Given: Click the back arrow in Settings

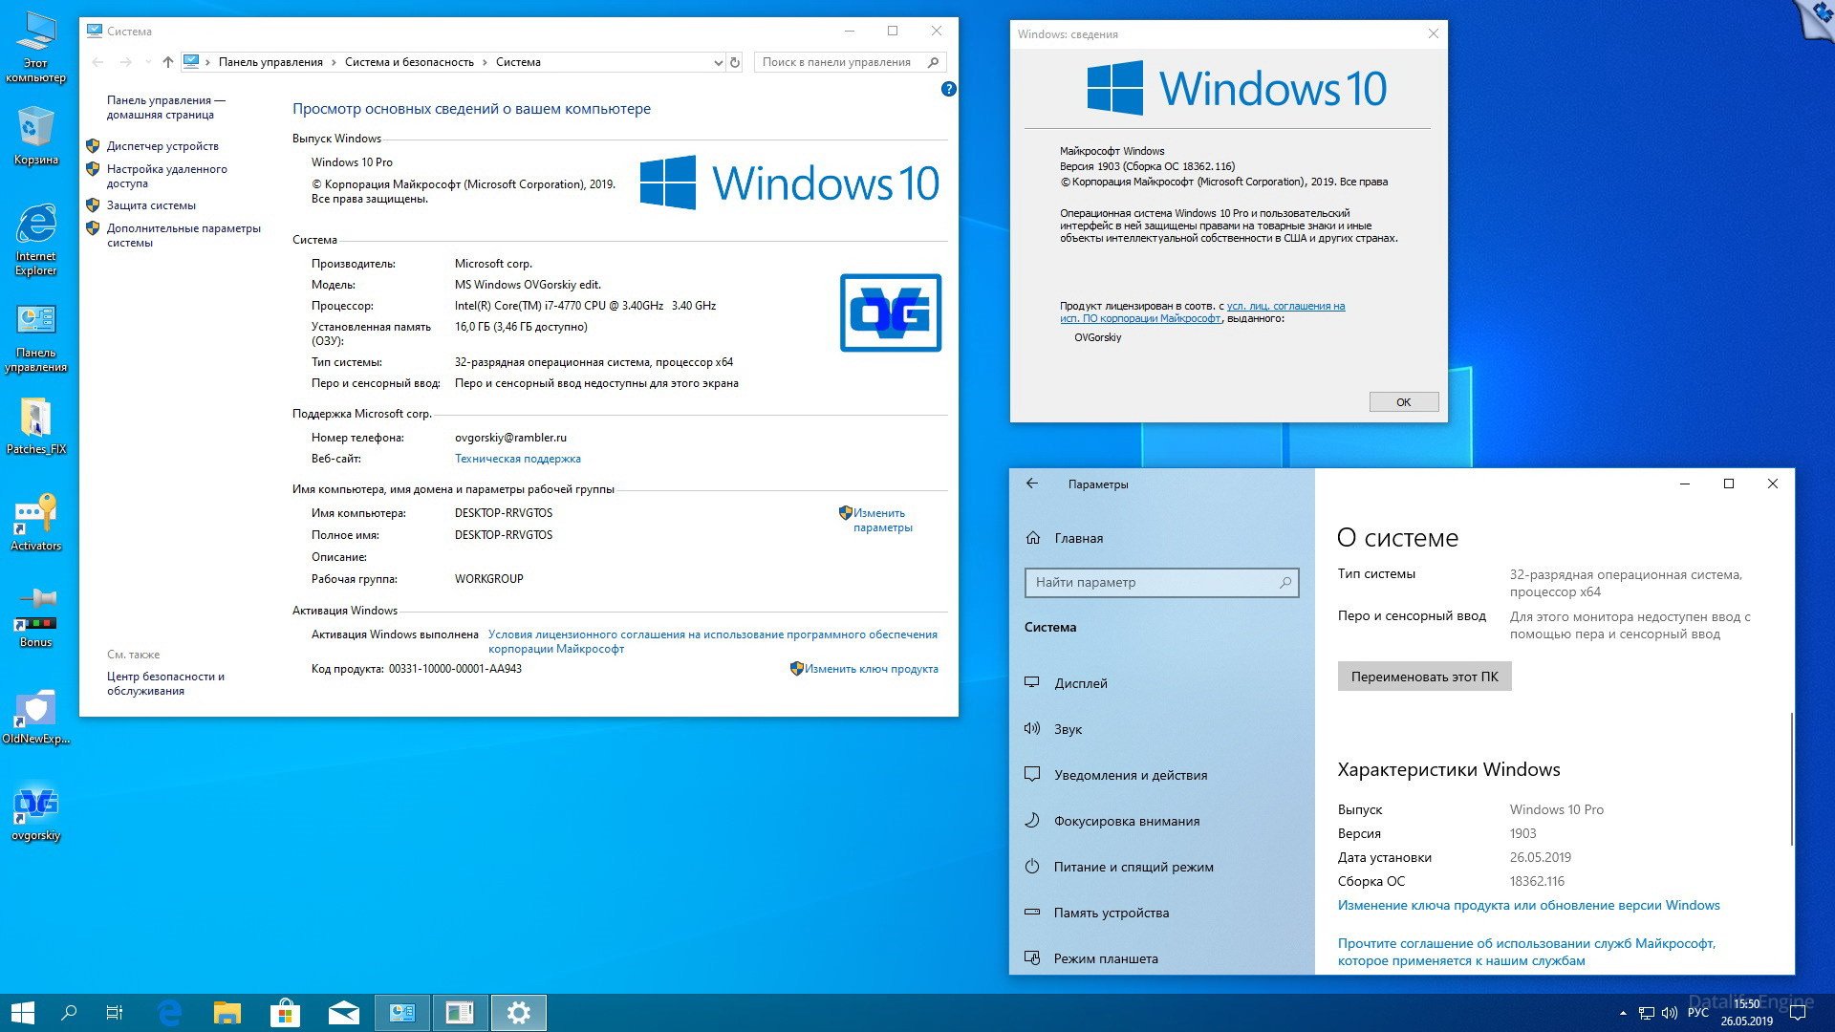Looking at the screenshot, I should [1032, 484].
